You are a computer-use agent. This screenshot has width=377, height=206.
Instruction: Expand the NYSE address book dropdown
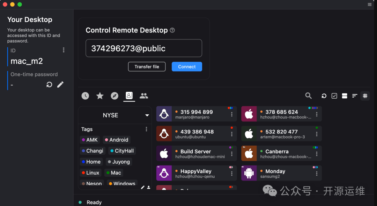(147, 115)
